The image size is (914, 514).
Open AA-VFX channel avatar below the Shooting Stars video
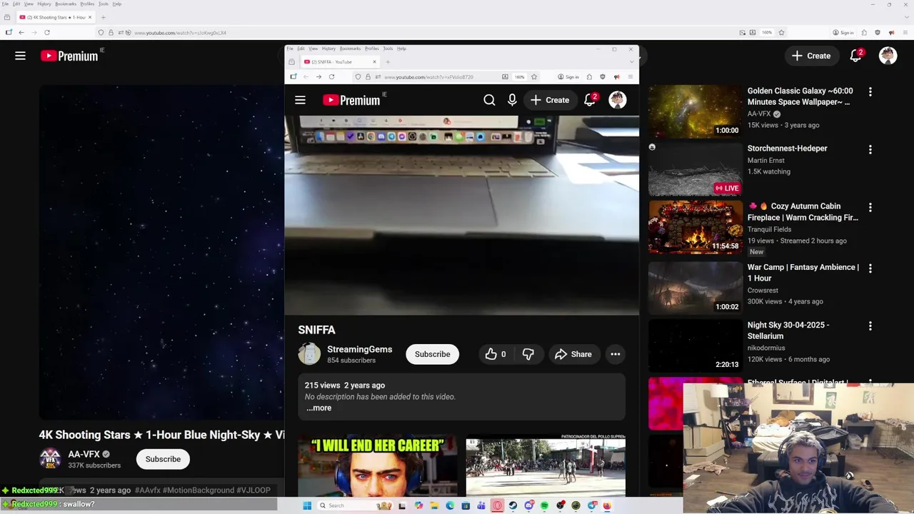(x=50, y=458)
